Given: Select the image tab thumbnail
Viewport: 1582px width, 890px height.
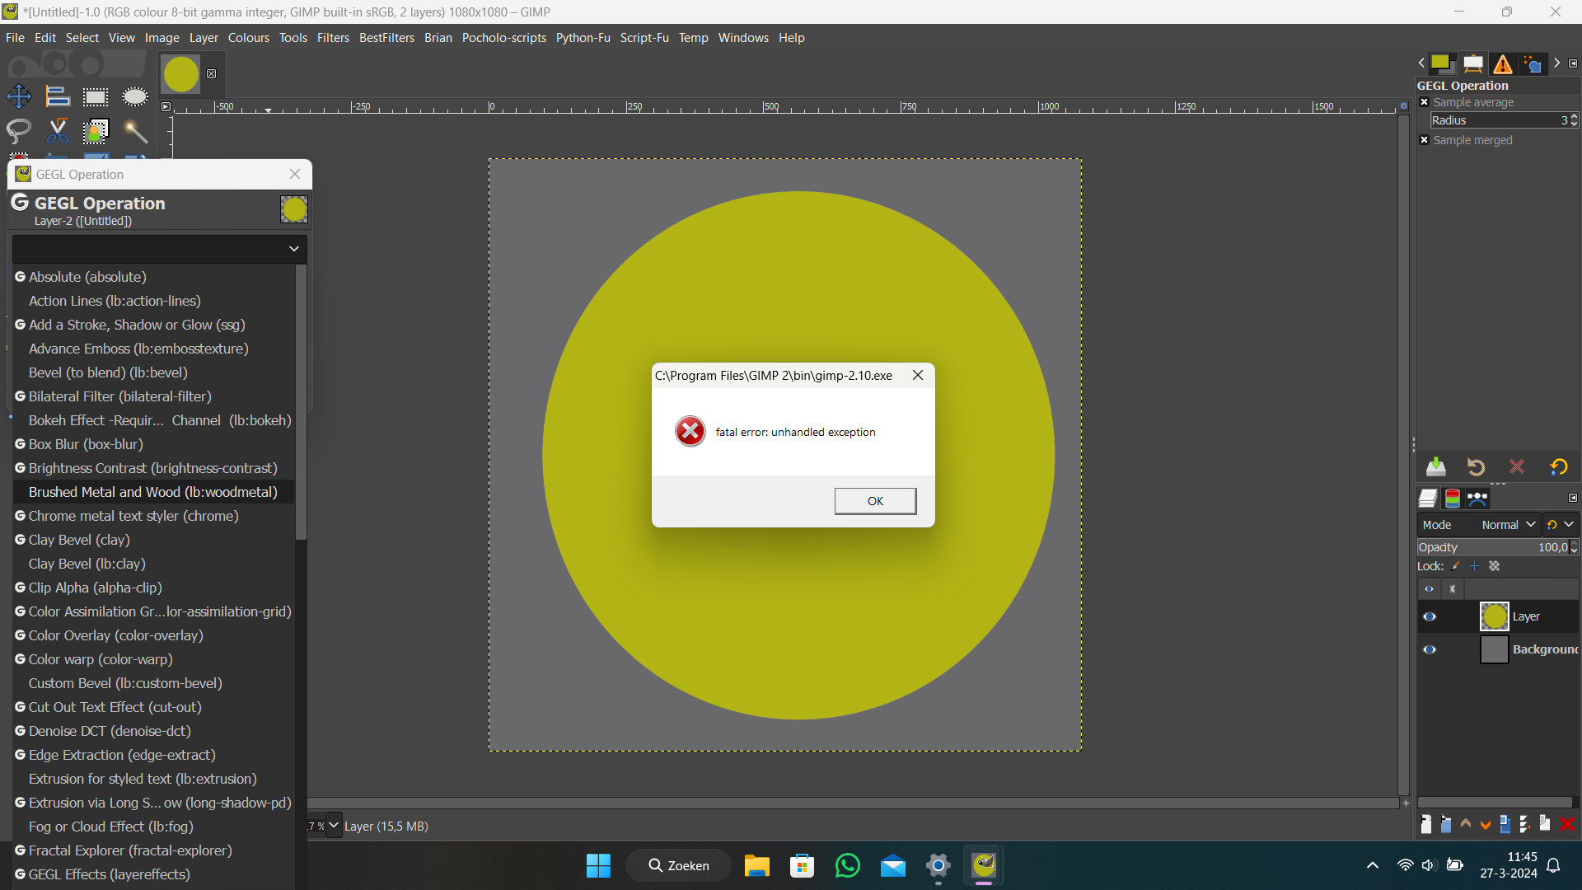Looking at the screenshot, I should click(181, 74).
